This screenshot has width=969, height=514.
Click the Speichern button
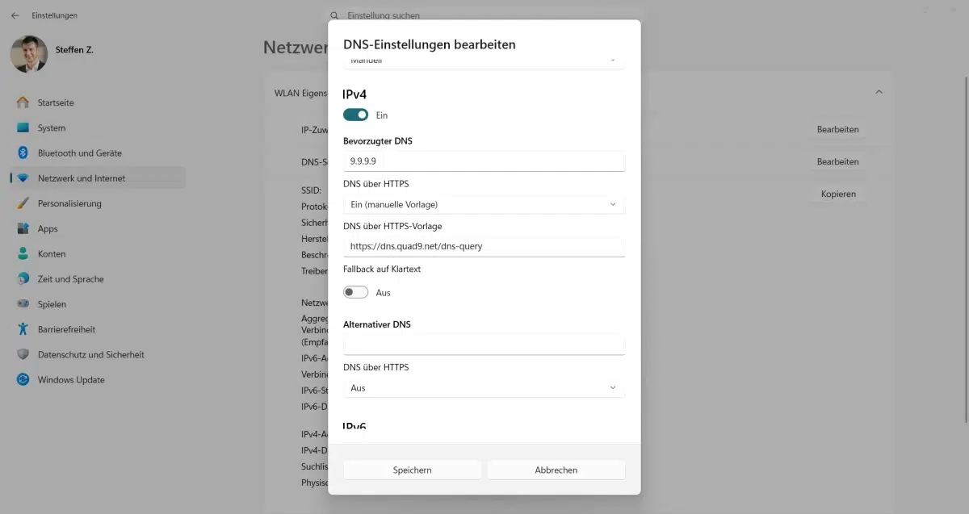[x=413, y=470]
